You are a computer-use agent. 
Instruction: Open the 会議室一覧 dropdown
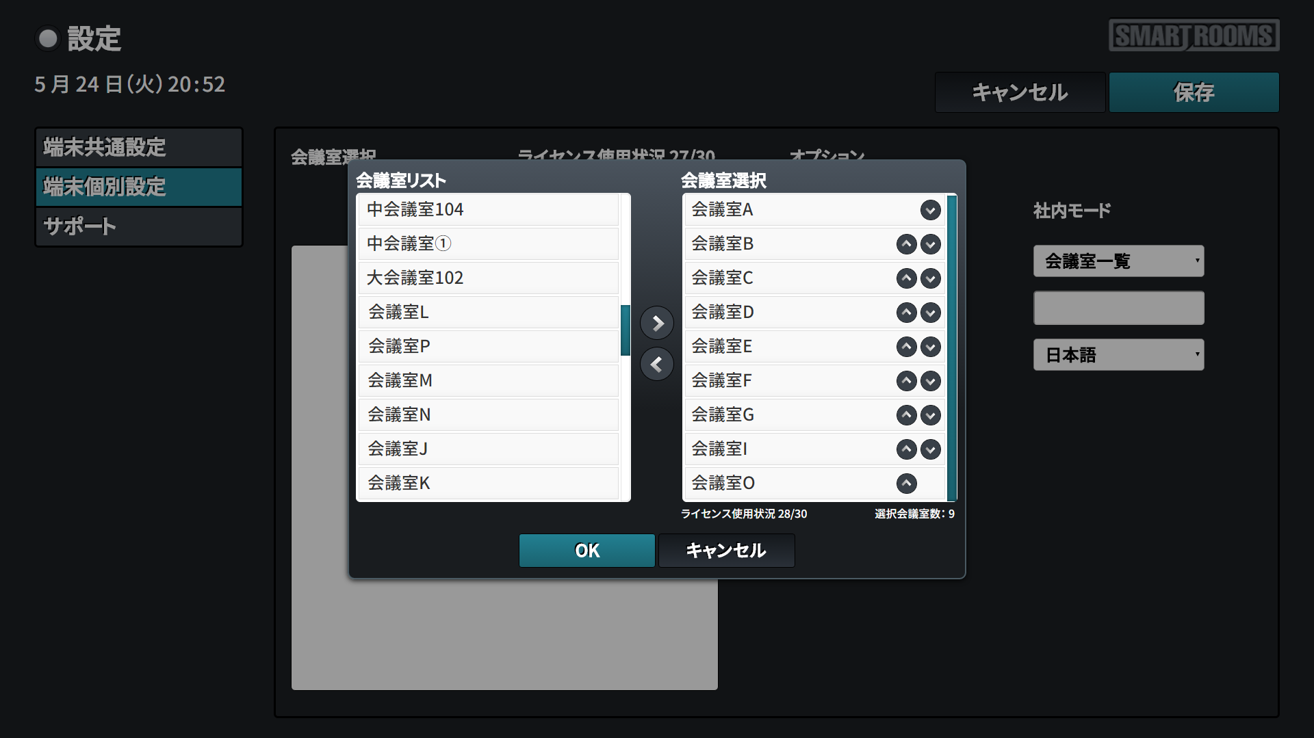coord(1118,261)
